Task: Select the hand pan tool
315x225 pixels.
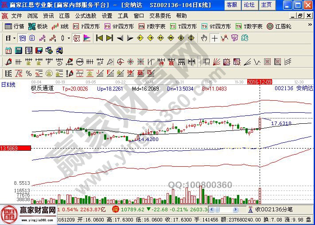Action: (x=204, y=38)
